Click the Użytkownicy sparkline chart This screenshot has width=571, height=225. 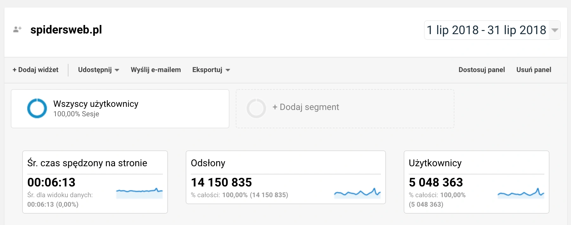coord(521,193)
